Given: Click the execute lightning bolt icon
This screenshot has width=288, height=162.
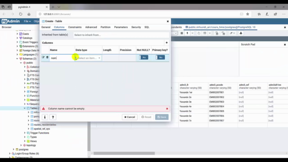Looking at the screenshot, I should click(x=187, y=33).
